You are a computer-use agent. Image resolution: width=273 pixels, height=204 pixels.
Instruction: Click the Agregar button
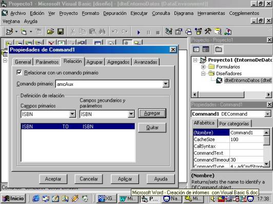click(152, 114)
